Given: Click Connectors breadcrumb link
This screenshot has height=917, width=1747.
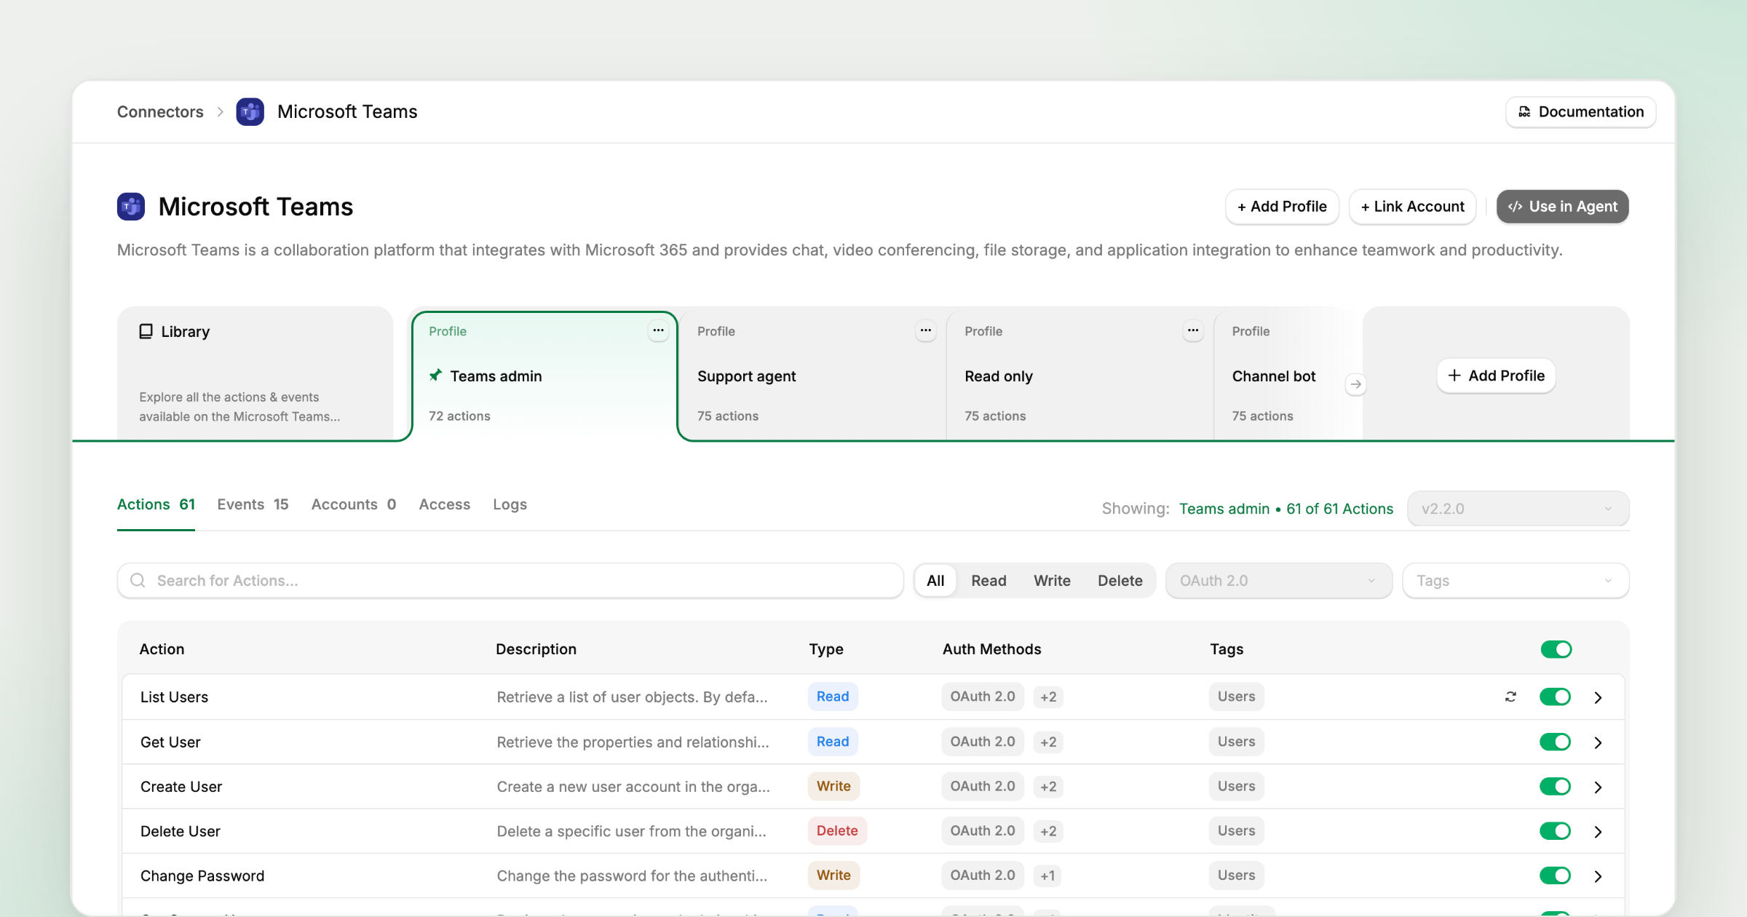Looking at the screenshot, I should 160,111.
